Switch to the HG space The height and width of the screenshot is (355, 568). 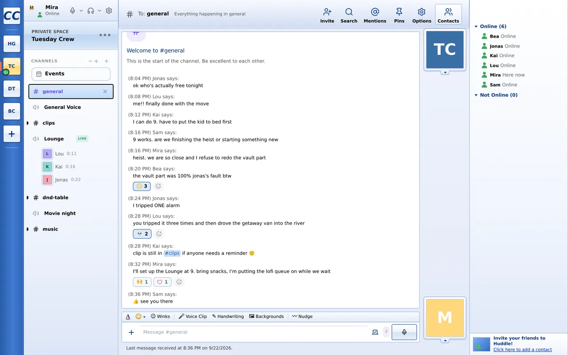click(x=12, y=43)
